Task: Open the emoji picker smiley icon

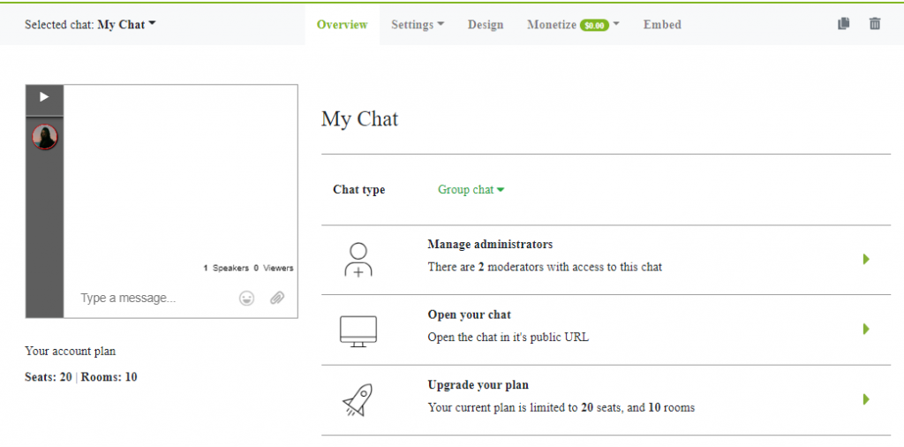Action: click(x=247, y=299)
